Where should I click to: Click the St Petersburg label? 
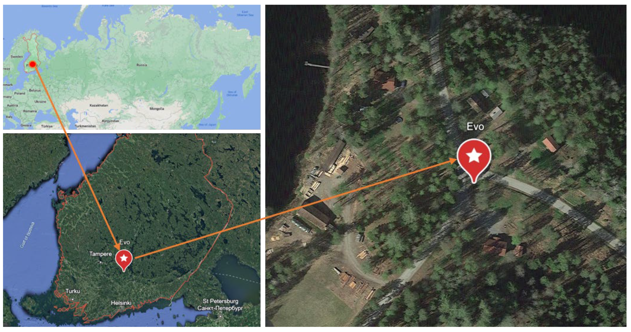point(221,301)
